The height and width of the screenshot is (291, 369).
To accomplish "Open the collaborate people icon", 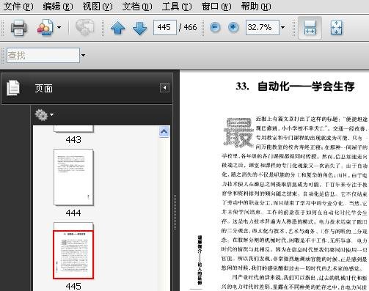I will tap(45, 28).
